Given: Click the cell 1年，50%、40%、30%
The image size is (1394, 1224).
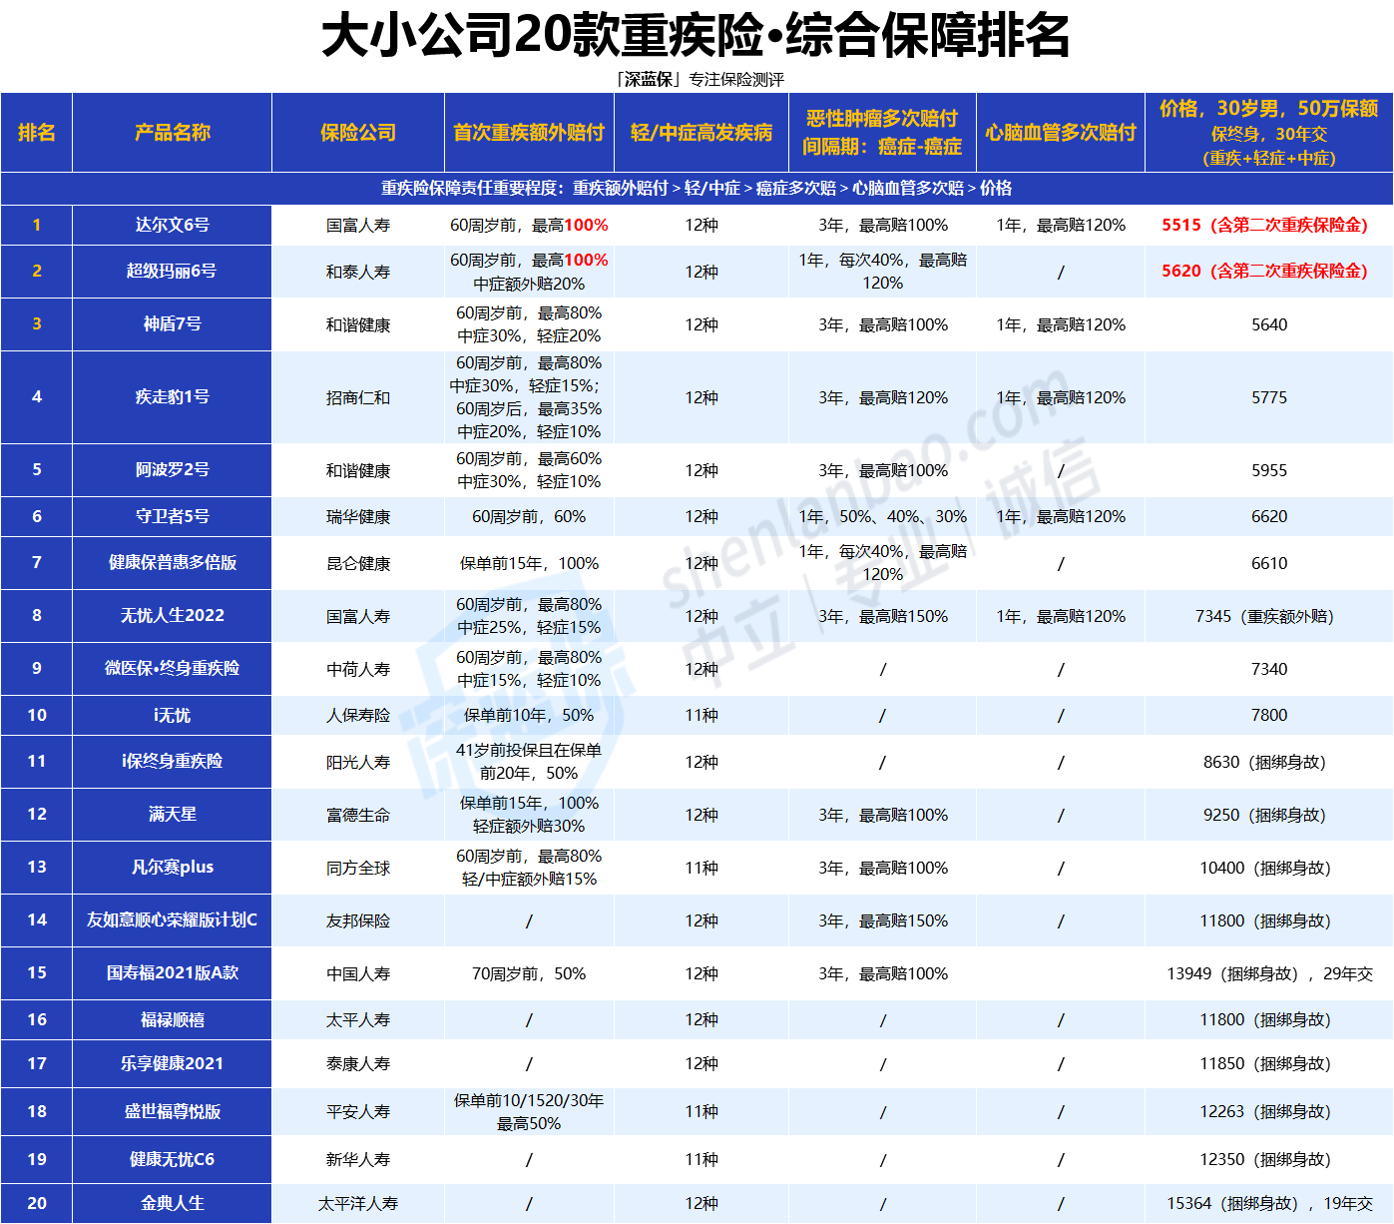Looking at the screenshot, I should (883, 516).
